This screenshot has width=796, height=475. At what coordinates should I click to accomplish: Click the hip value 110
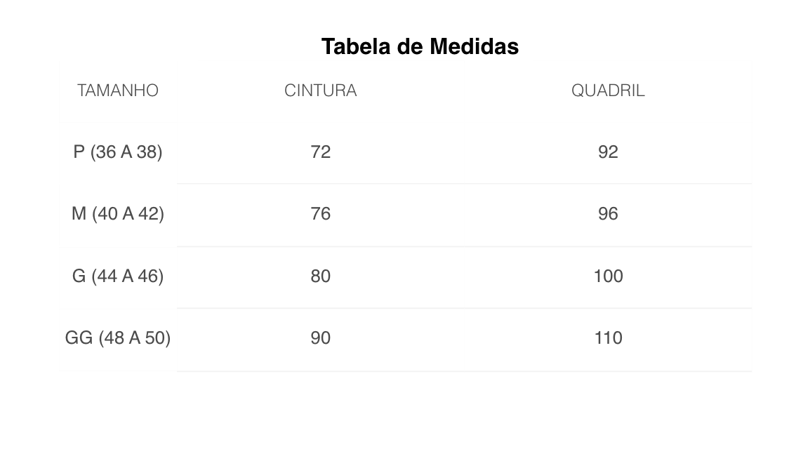click(x=608, y=338)
